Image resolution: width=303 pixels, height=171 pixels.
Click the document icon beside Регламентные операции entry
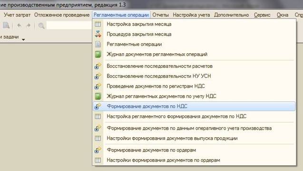click(98, 44)
